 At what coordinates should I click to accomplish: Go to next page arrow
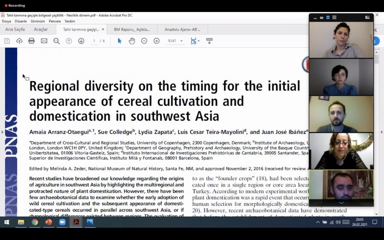[81, 41]
